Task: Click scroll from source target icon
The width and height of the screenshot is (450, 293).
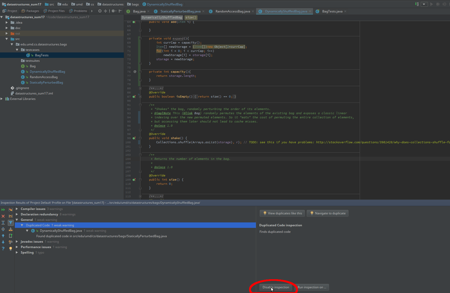Action: click(100, 11)
